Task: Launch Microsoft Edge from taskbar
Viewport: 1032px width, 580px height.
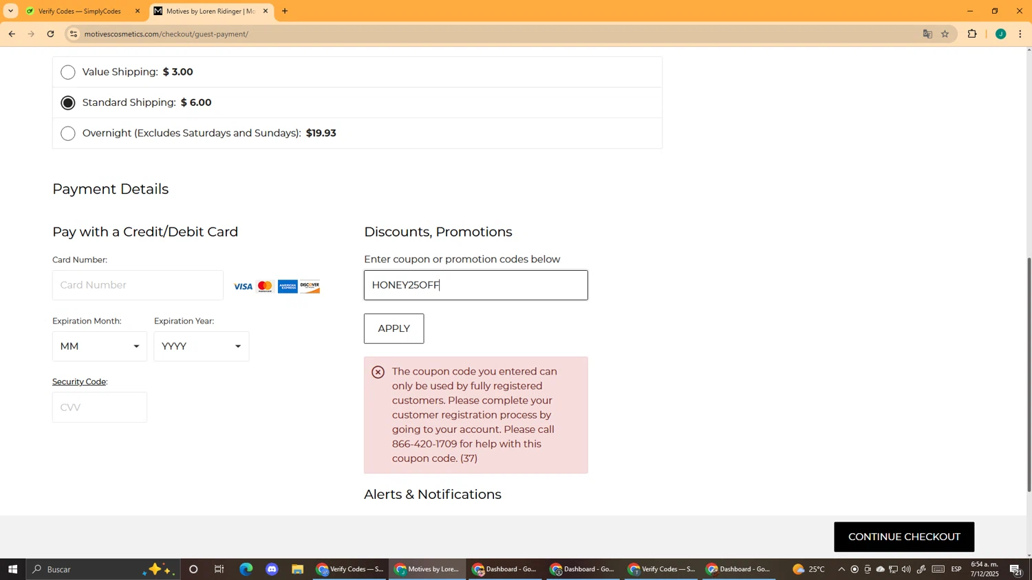Action: pyautogui.click(x=246, y=569)
